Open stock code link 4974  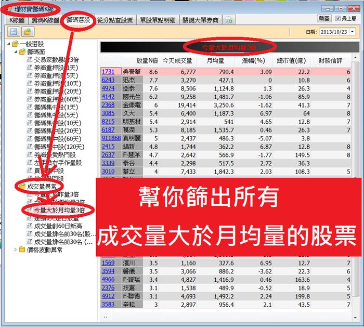[108, 88]
